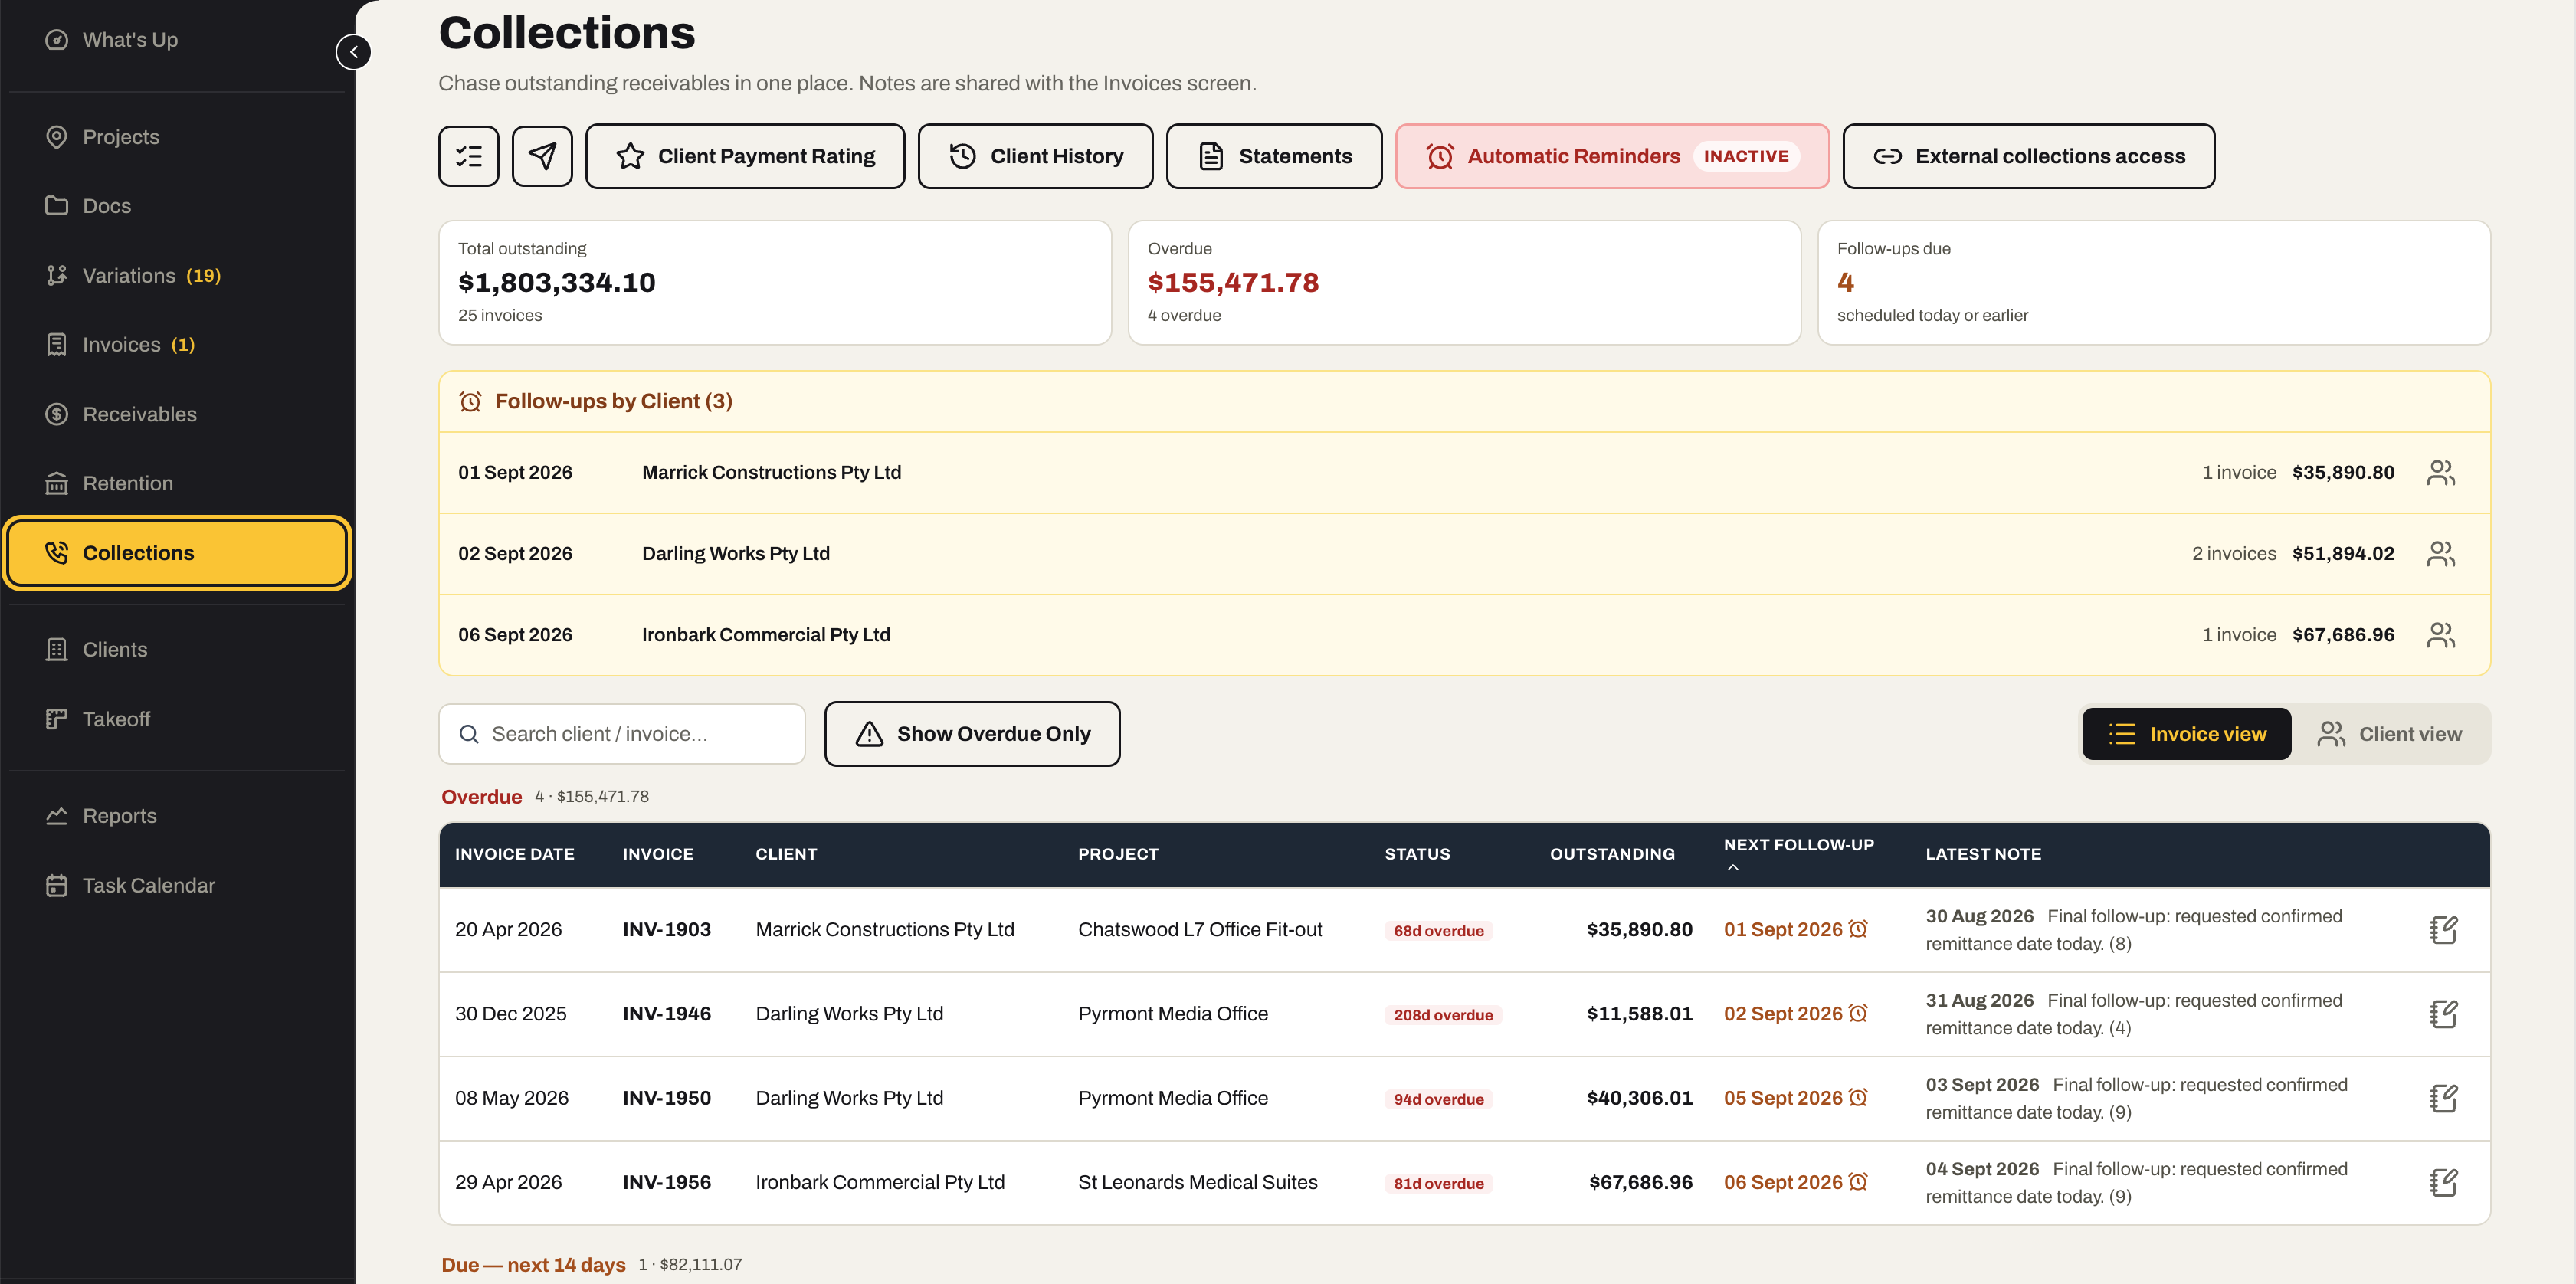Viewport: 2576px width, 1284px height.
Task: Open Projects in the sidebar
Action: coord(176,137)
